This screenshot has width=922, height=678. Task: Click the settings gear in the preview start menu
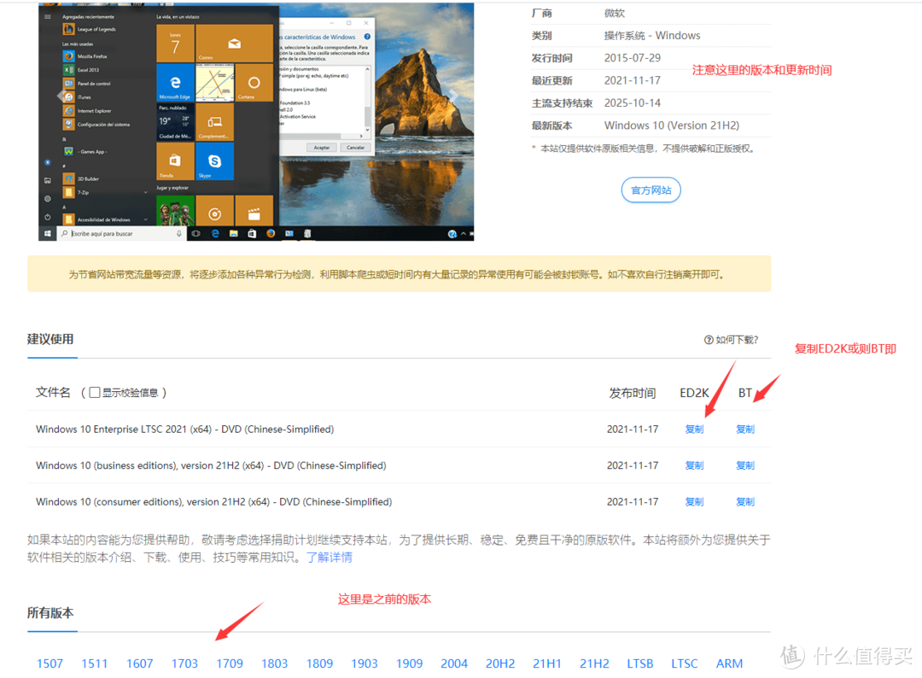tap(48, 199)
